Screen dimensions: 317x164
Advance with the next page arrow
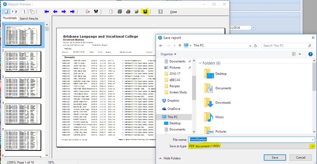click(x=64, y=12)
